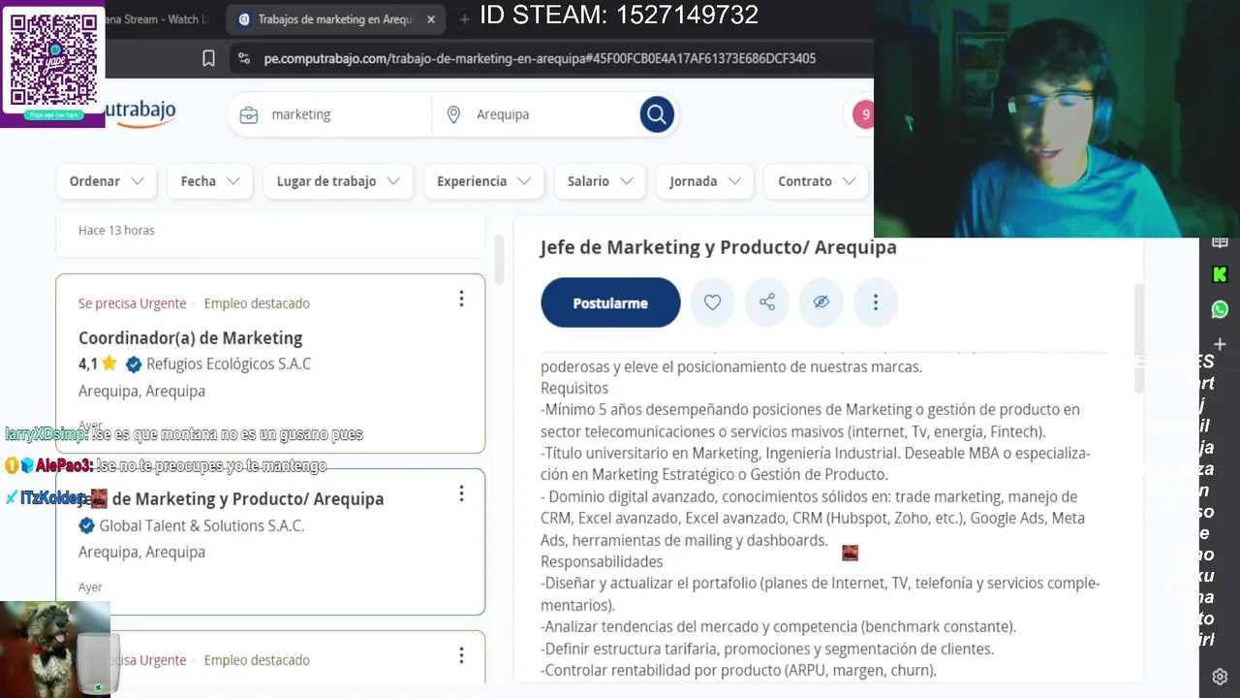The height and width of the screenshot is (698, 1240).
Task: Open Global Talent & Solutions S.A.C. company link
Action: point(201,525)
